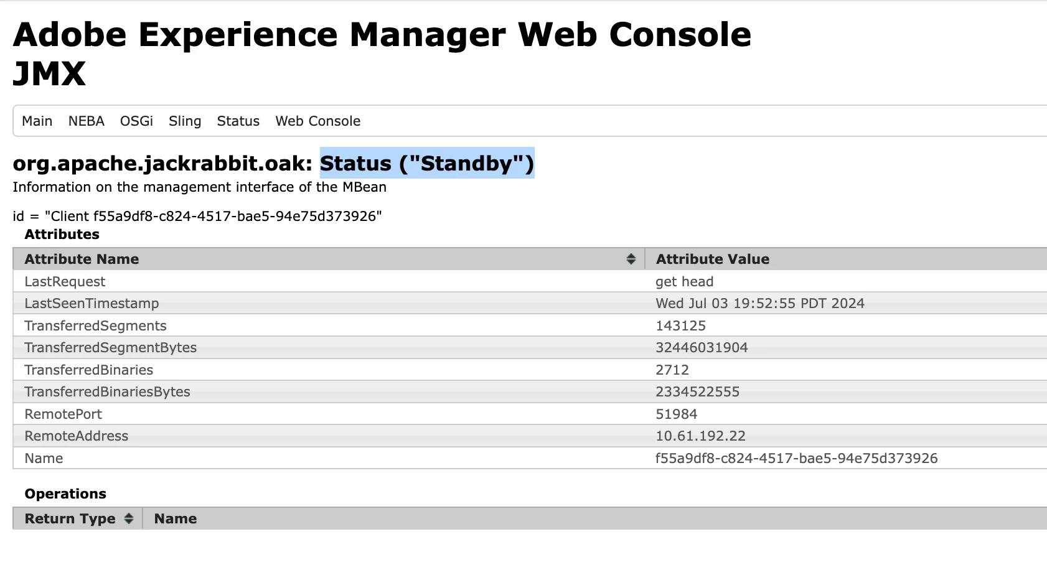The height and width of the screenshot is (585, 1047).
Task: Click the RemotePort attribute row
Action: 63,414
